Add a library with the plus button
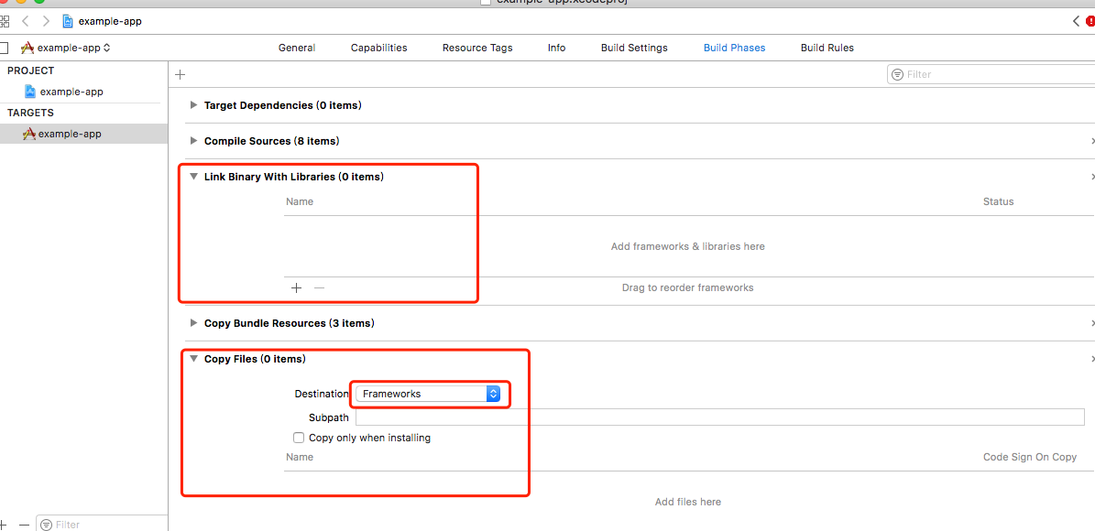Viewport: 1095px width, 531px height. (x=296, y=287)
